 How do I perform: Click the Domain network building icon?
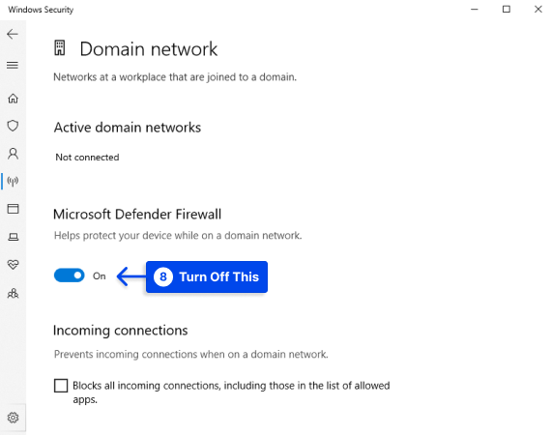60,47
